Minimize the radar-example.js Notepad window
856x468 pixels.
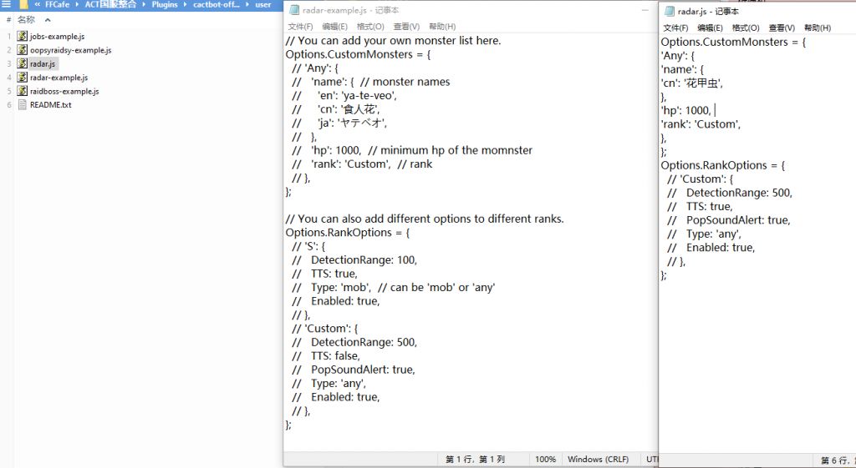tap(645, 10)
